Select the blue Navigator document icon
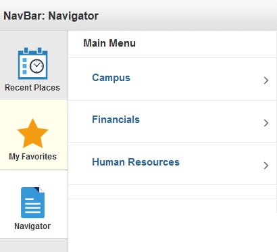The image size is (277, 252). click(32, 203)
